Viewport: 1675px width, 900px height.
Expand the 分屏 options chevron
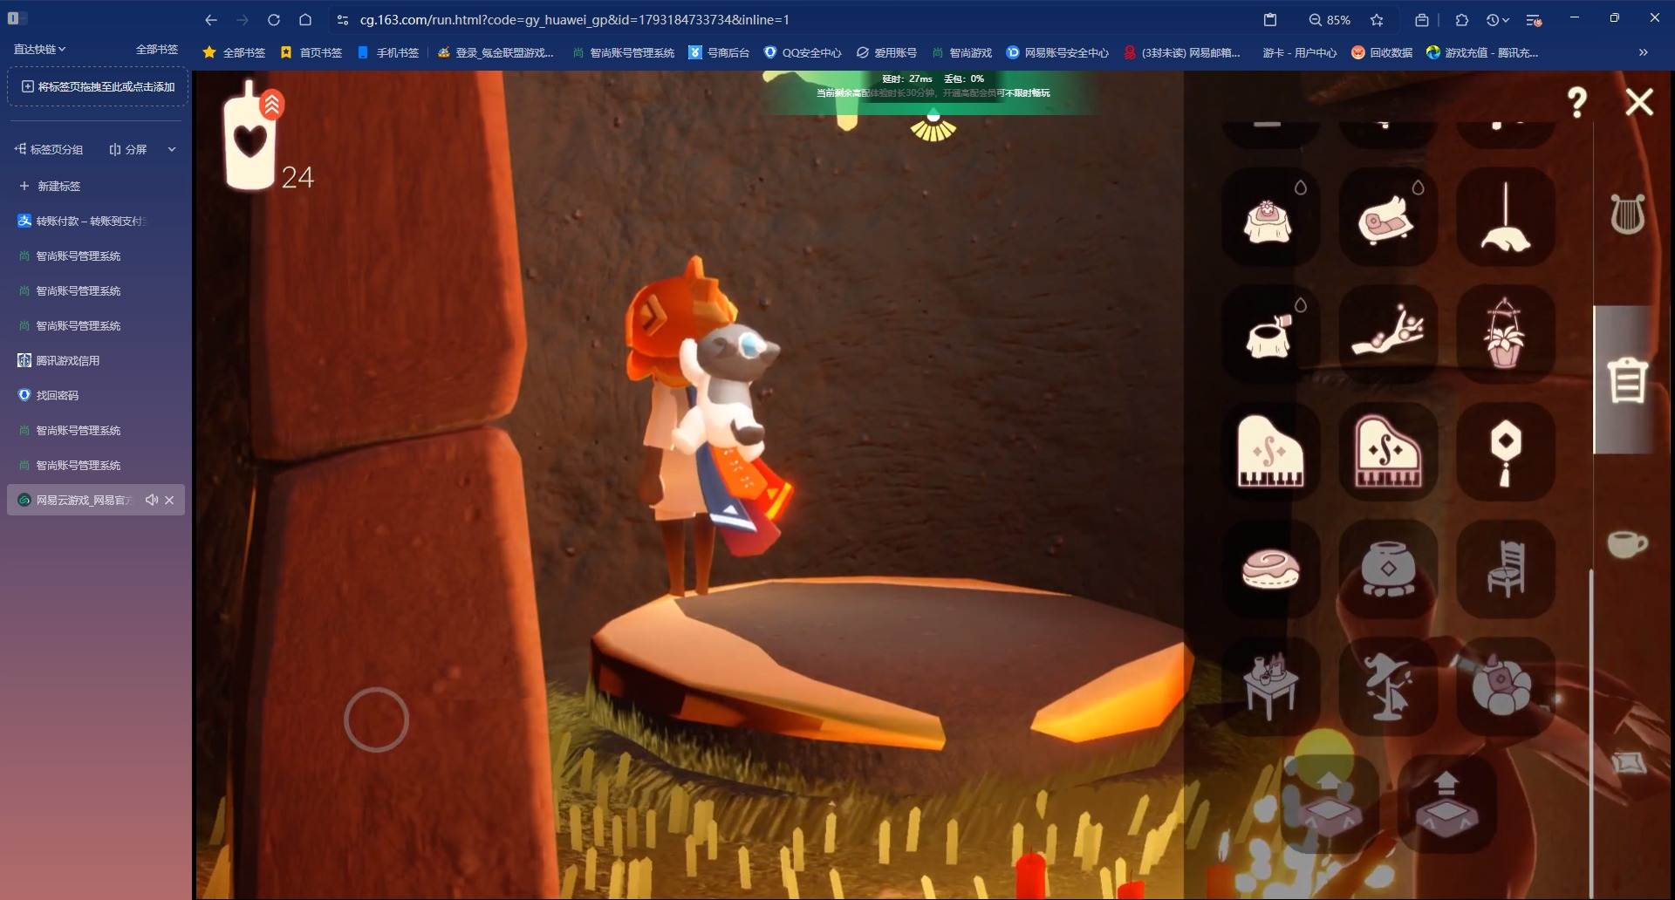click(172, 149)
